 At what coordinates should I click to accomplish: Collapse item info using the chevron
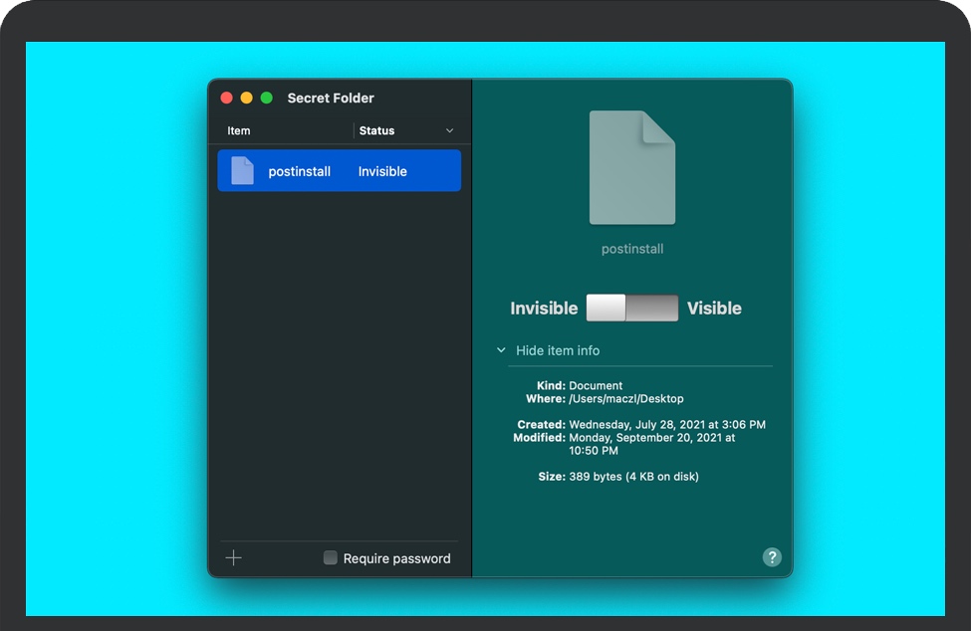pyautogui.click(x=502, y=350)
